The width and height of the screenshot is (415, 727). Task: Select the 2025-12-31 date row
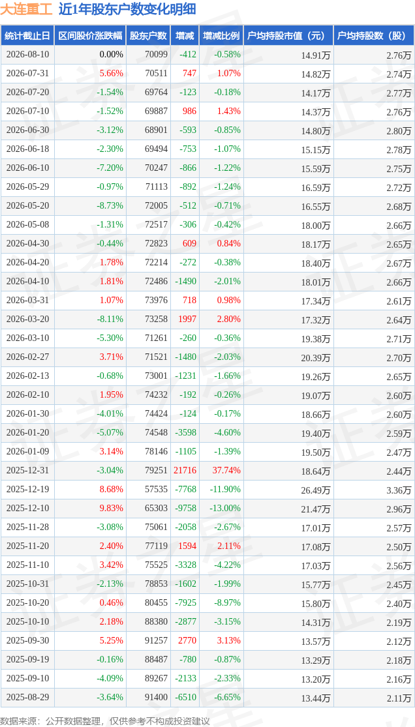[207, 471]
